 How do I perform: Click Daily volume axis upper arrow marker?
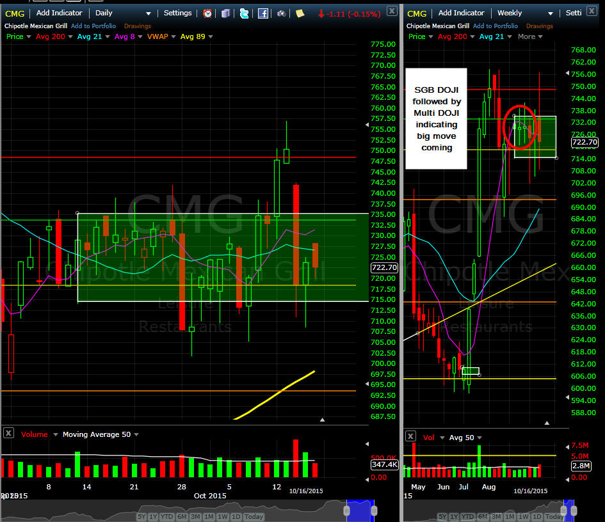coord(367,444)
